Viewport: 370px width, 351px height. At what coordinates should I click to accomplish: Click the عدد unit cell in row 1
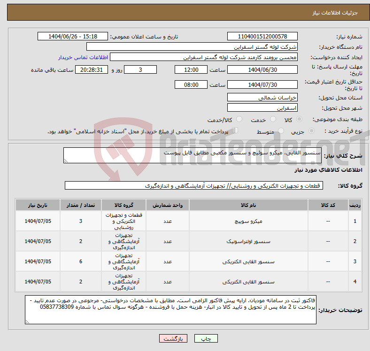point(168,221)
